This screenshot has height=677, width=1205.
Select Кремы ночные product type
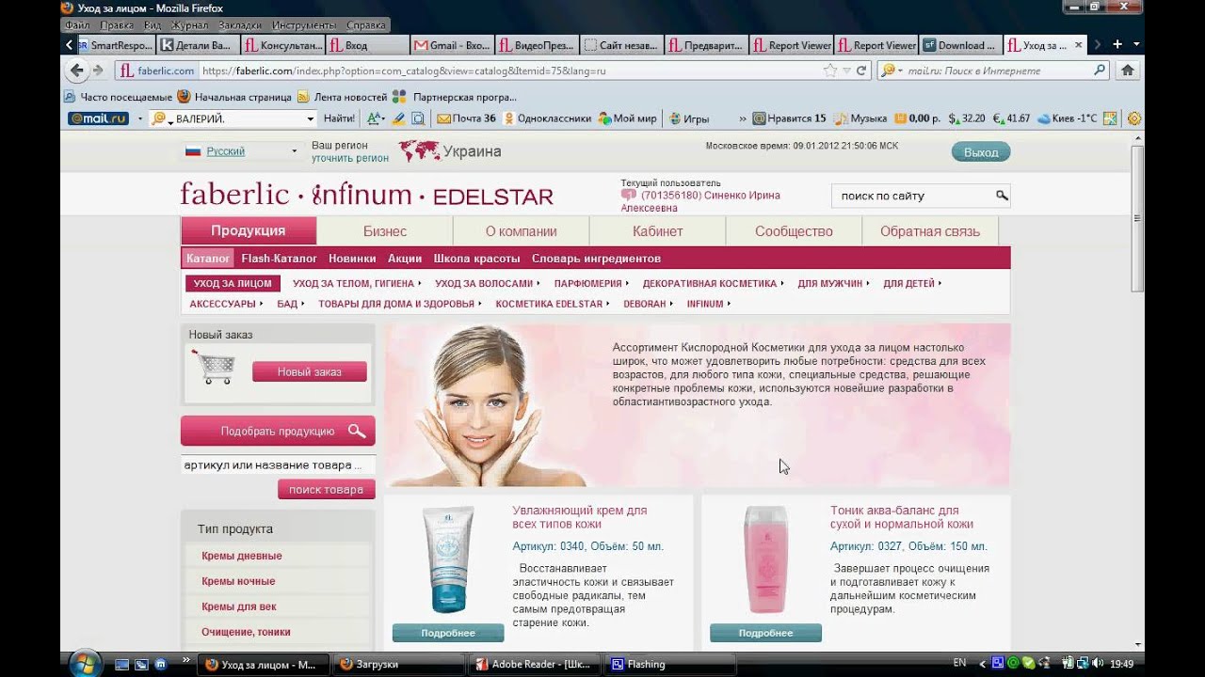[238, 581]
